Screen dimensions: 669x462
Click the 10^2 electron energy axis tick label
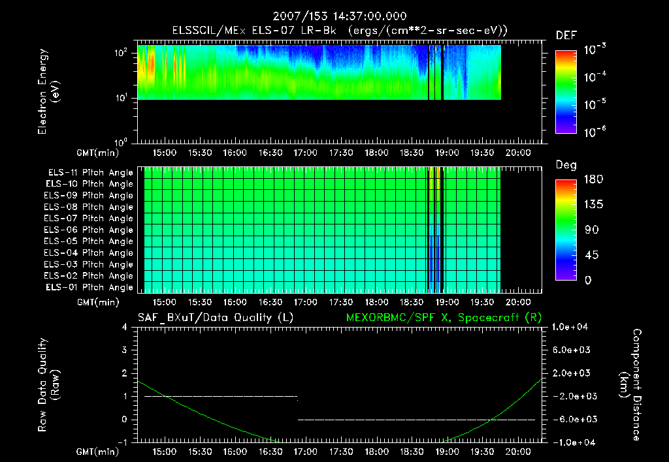(121, 54)
